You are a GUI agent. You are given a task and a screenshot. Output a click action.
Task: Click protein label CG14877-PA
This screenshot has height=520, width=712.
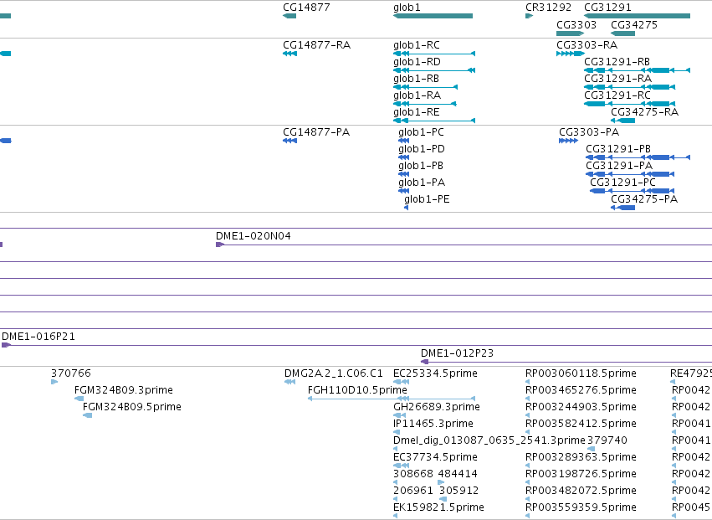(316, 132)
